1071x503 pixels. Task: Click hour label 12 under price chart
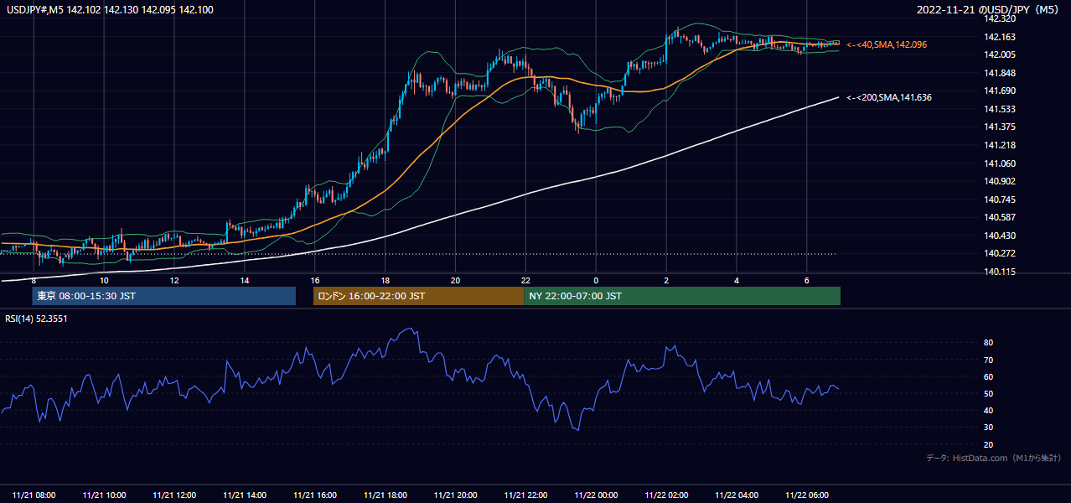pos(174,280)
